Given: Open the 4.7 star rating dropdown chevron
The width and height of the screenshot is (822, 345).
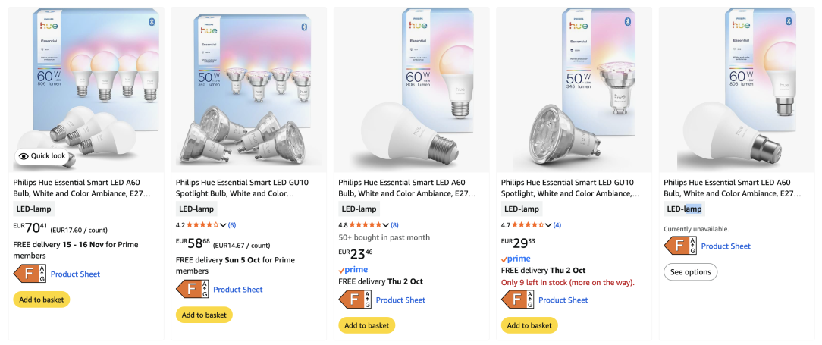Looking at the screenshot, I should [x=548, y=224].
